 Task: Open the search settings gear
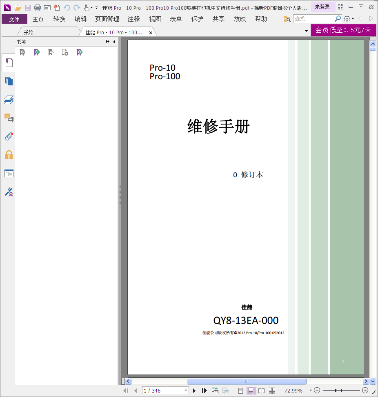(347, 19)
